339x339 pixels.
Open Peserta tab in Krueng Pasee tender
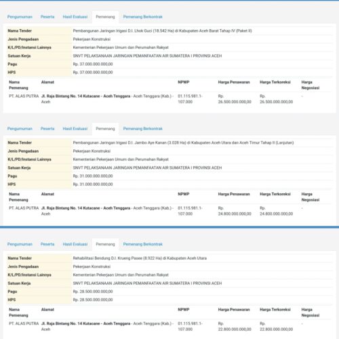pos(47,244)
